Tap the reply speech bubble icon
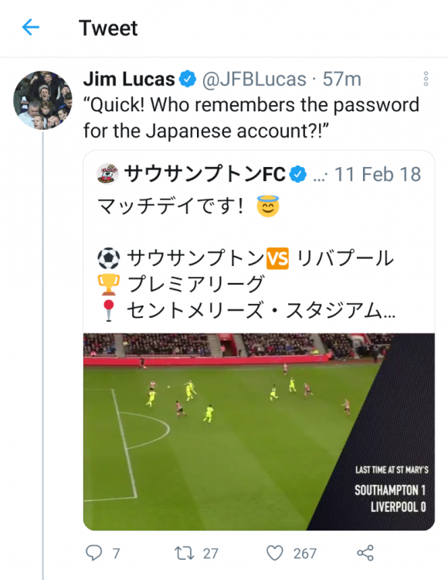This screenshot has width=448, height=580. click(x=93, y=553)
